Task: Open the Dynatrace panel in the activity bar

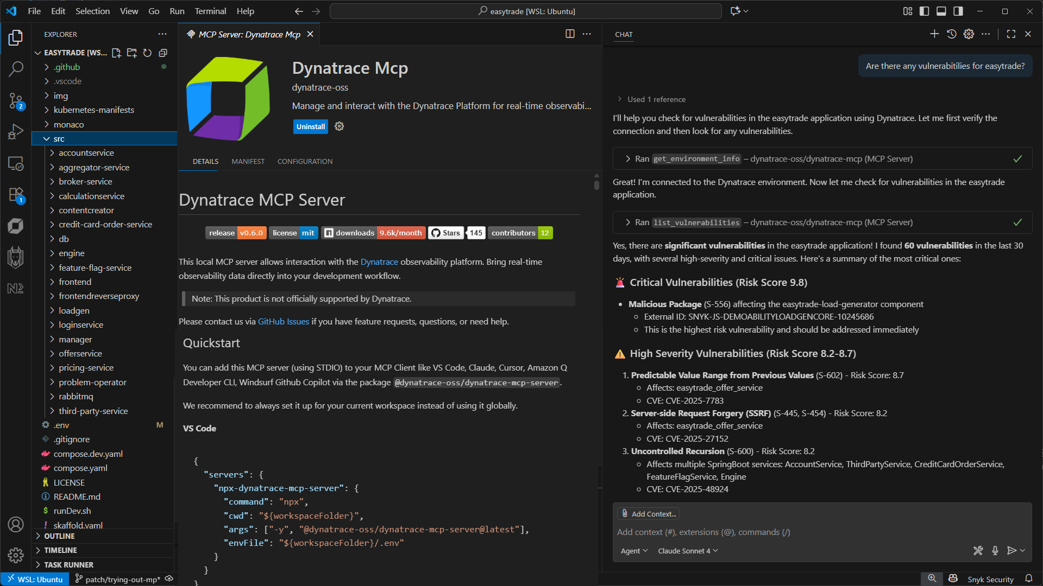Action: click(x=16, y=226)
